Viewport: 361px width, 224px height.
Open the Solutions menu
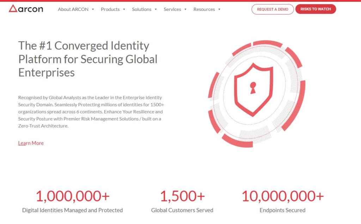[x=142, y=9]
